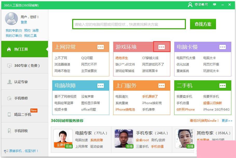The image size is (236, 158).
Task: Click the 安卓root tag under 手机专家
Action: tap(142, 140)
